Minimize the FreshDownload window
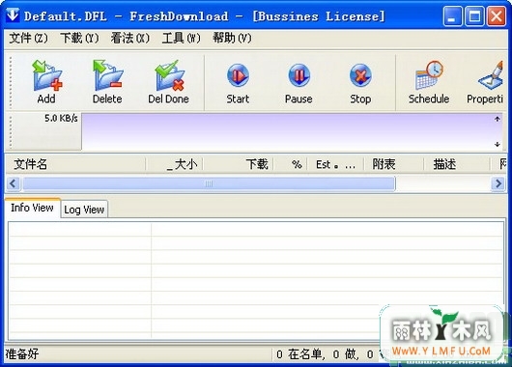Image resolution: width=512 pixels, height=367 pixels. tap(452, 16)
